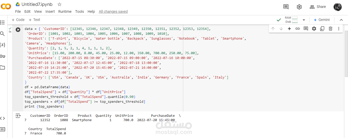Run the code cell with the play button
The image size is (348, 138).
click(18, 30)
